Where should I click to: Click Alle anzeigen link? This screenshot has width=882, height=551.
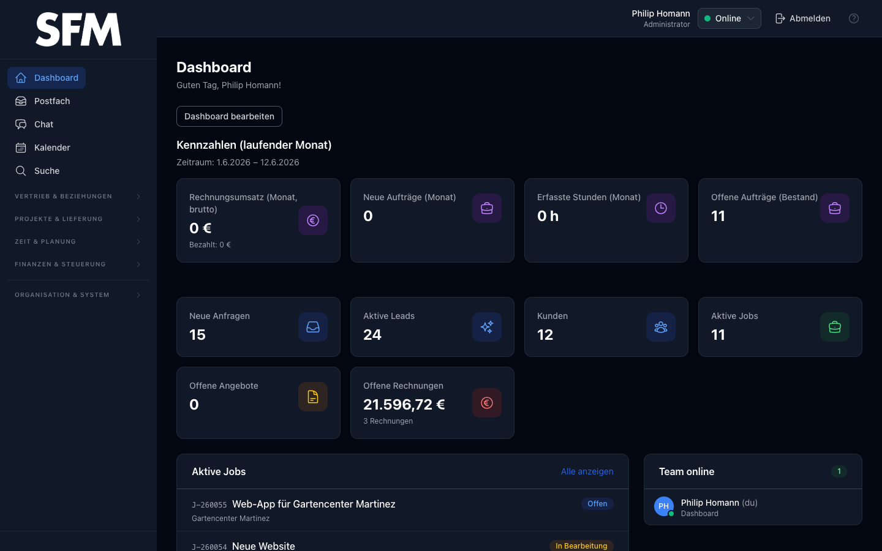(587, 471)
